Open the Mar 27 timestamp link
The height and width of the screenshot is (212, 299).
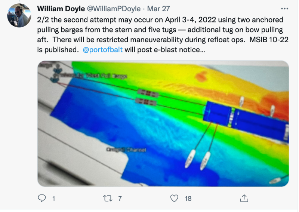click(158, 9)
